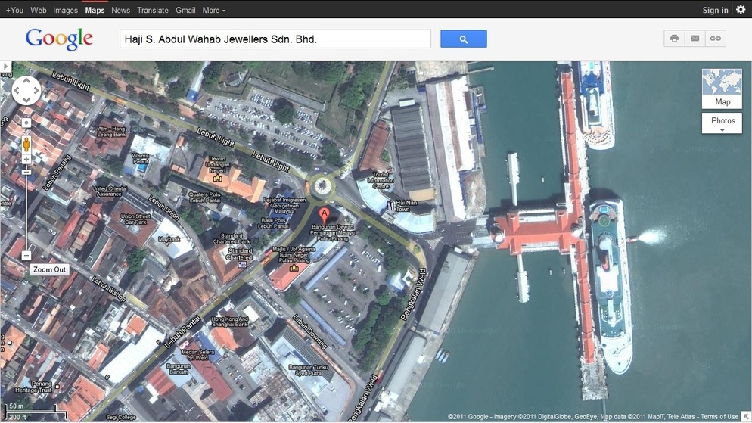Open the settings gear icon
Screen dimensions: 752x423
(741, 10)
